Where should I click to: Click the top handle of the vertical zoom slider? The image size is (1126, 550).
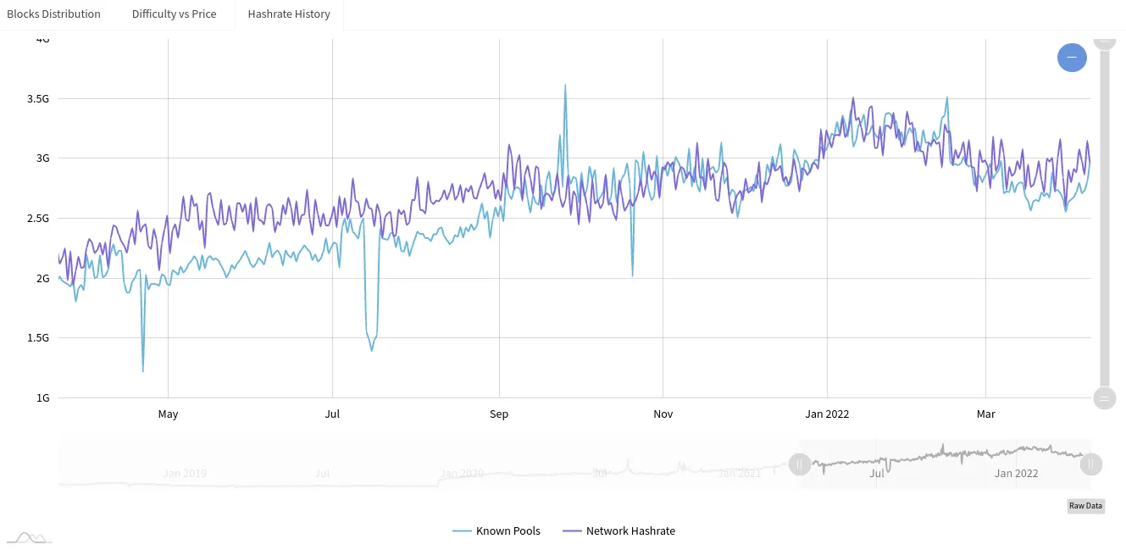(x=1104, y=41)
